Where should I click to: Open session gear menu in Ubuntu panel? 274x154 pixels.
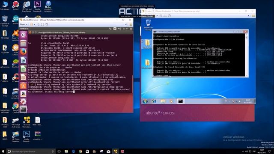tap(131, 29)
